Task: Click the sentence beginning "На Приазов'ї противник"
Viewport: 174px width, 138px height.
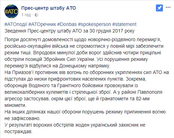Action: click(86, 76)
